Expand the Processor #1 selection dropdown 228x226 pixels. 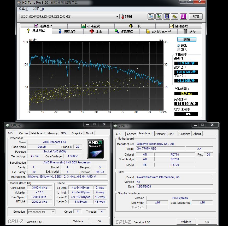point(41,212)
